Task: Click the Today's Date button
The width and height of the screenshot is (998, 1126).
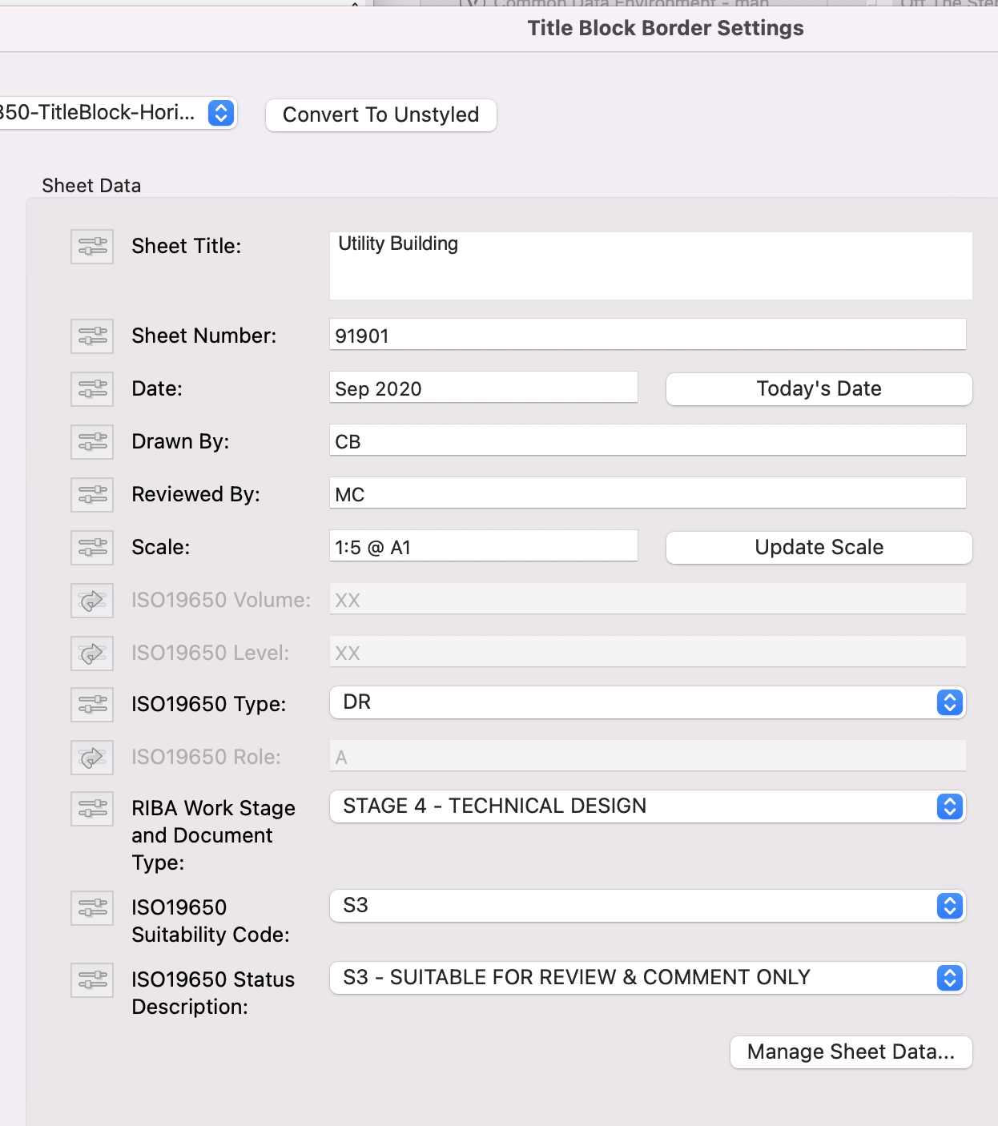Action: tap(819, 389)
